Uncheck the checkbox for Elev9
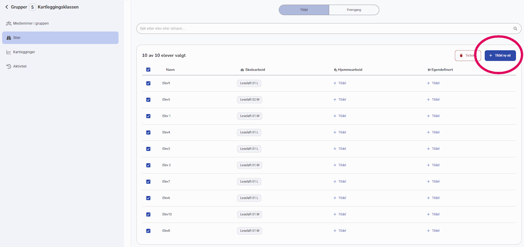This screenshot has width=524, height=247. click(148, 83)
